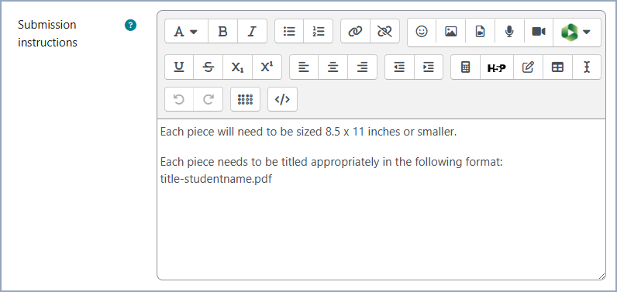Switch to HTML source code view

[x=282, y=99]
